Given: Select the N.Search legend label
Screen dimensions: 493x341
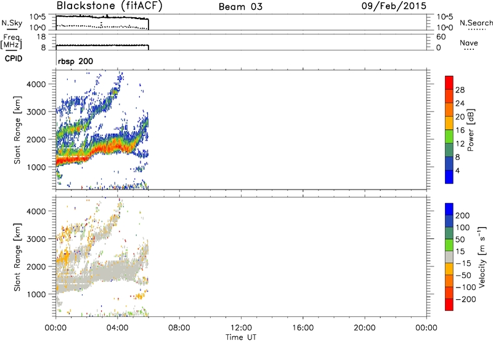Looking at the screenshot, I should pos(476,23).
